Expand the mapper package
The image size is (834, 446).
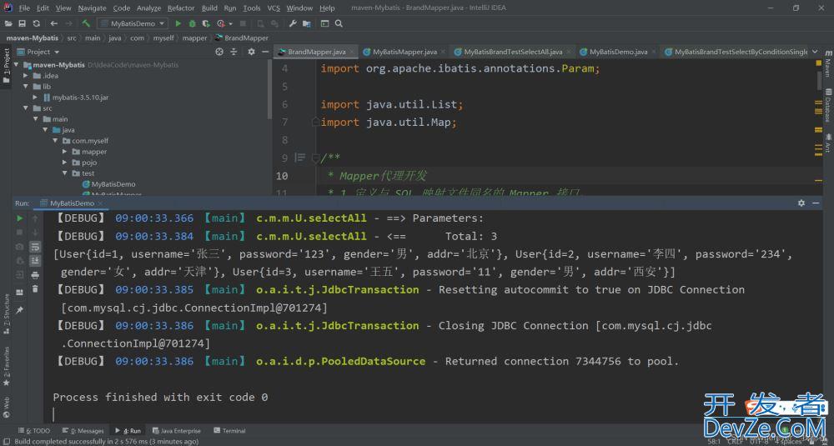[65, 152]
